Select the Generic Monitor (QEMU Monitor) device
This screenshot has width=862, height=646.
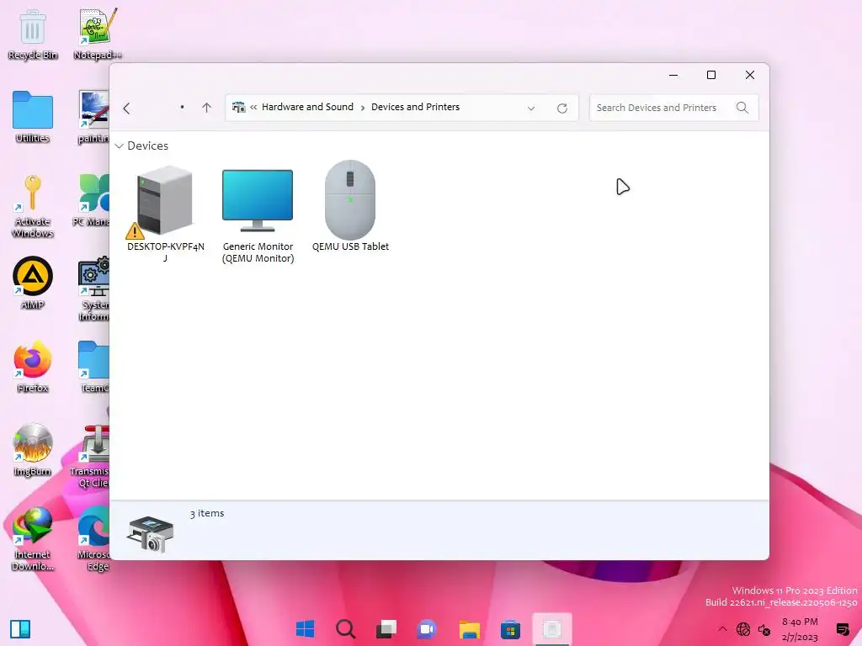pyautogui.click(x=258, y=214)
